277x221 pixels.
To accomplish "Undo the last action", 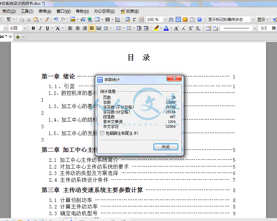I will (56, 19).
